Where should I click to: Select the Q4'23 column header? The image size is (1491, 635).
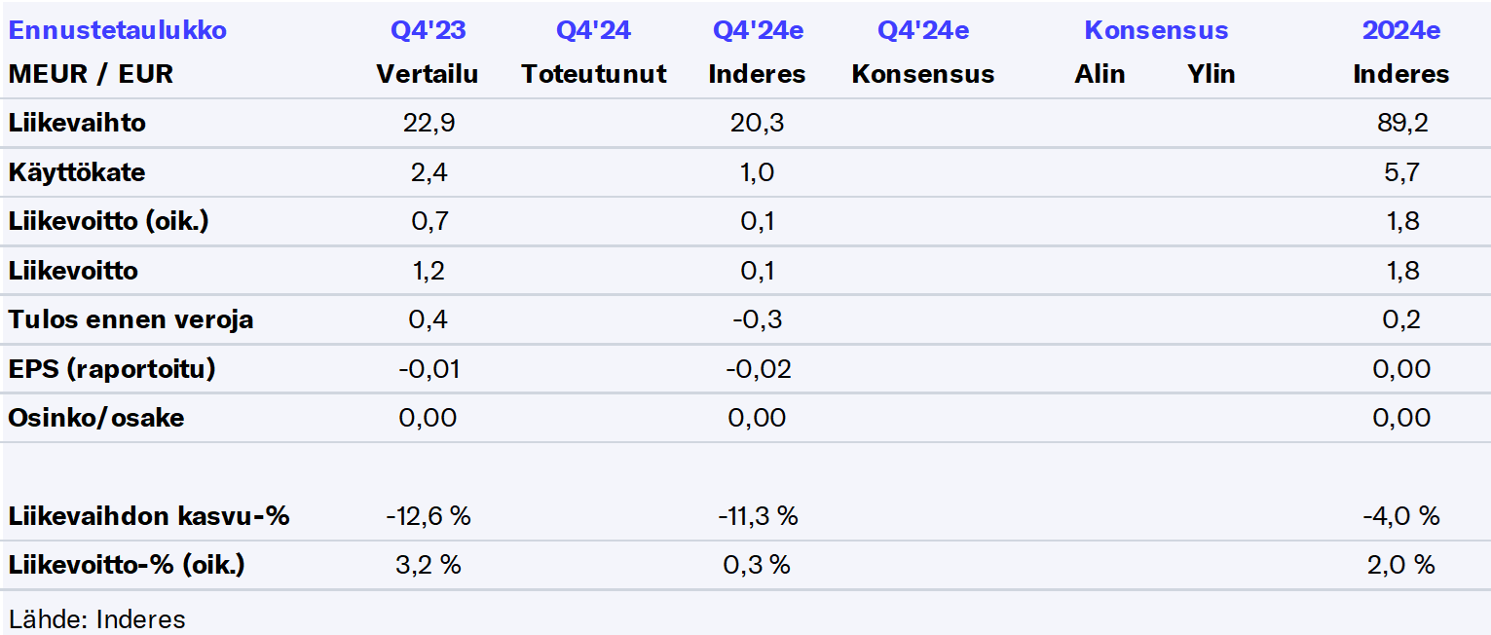tap(428, 30)
